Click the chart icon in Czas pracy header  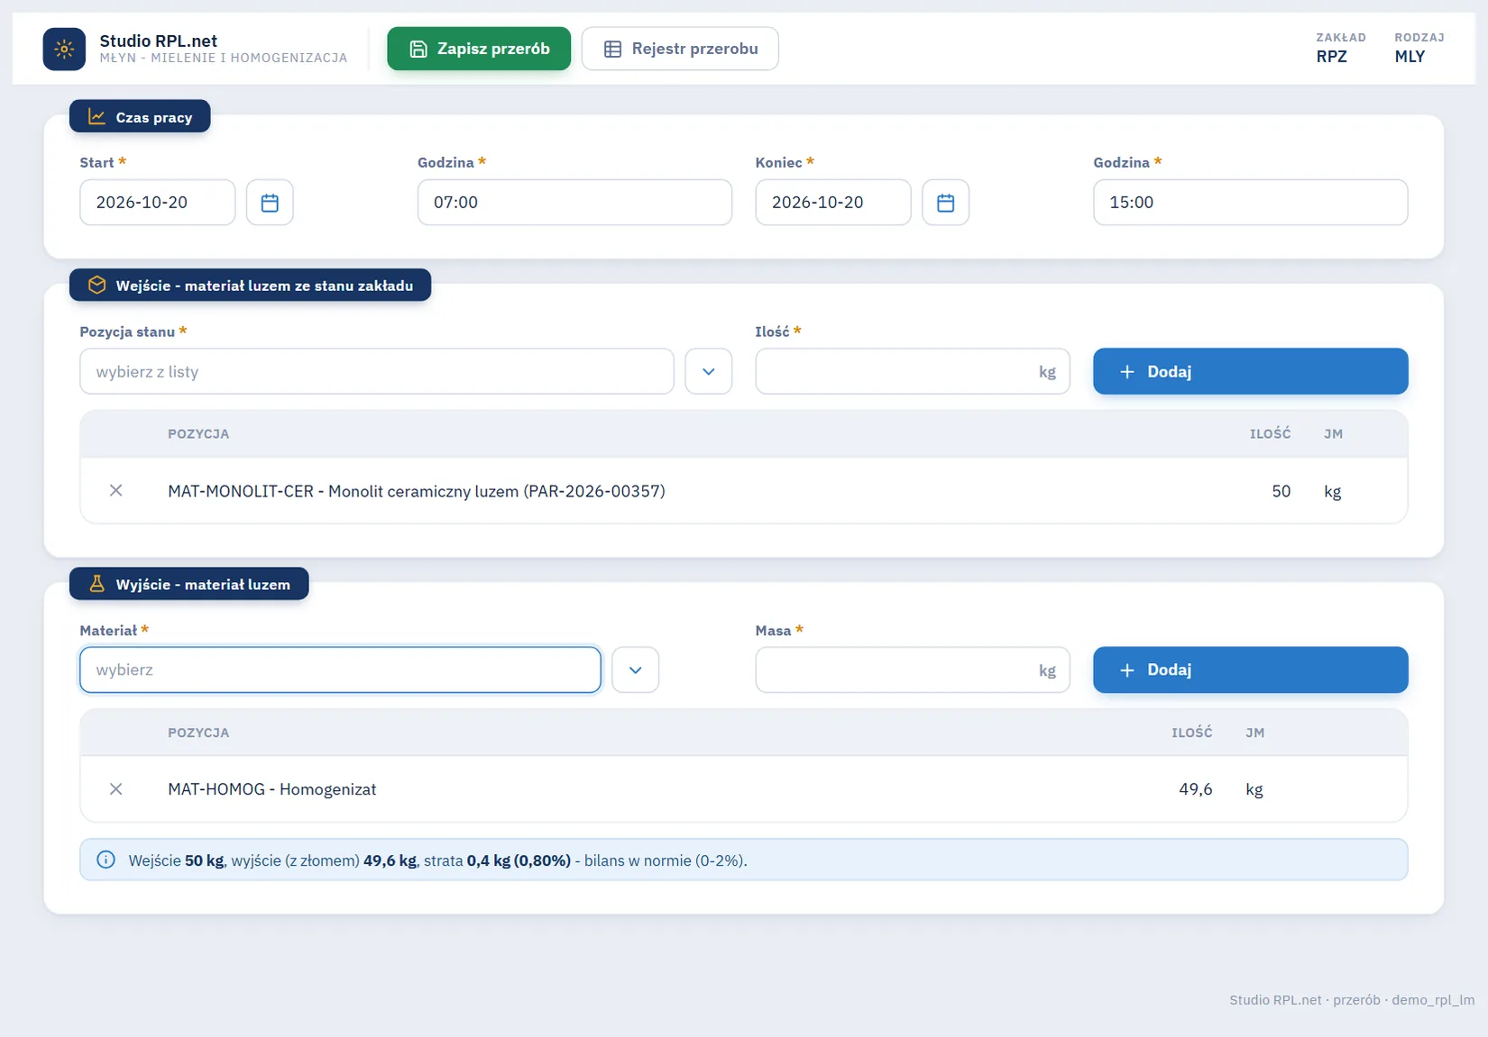tap(96, 117)
